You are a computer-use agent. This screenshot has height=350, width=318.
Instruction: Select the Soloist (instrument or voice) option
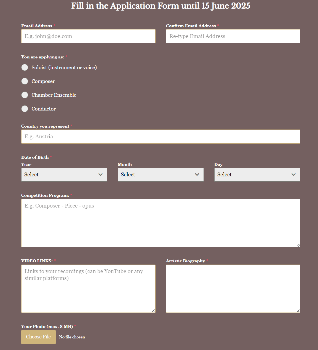tap(25, 68)
